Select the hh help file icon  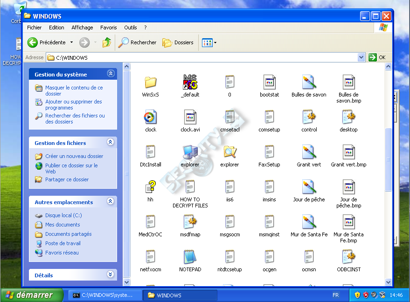[x=150, y=187]
